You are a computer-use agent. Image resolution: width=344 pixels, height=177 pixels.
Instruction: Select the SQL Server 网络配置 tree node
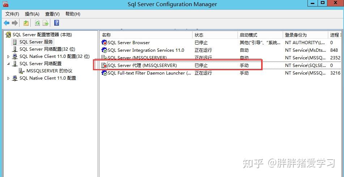pyautogui.click(x=41, y=64)
